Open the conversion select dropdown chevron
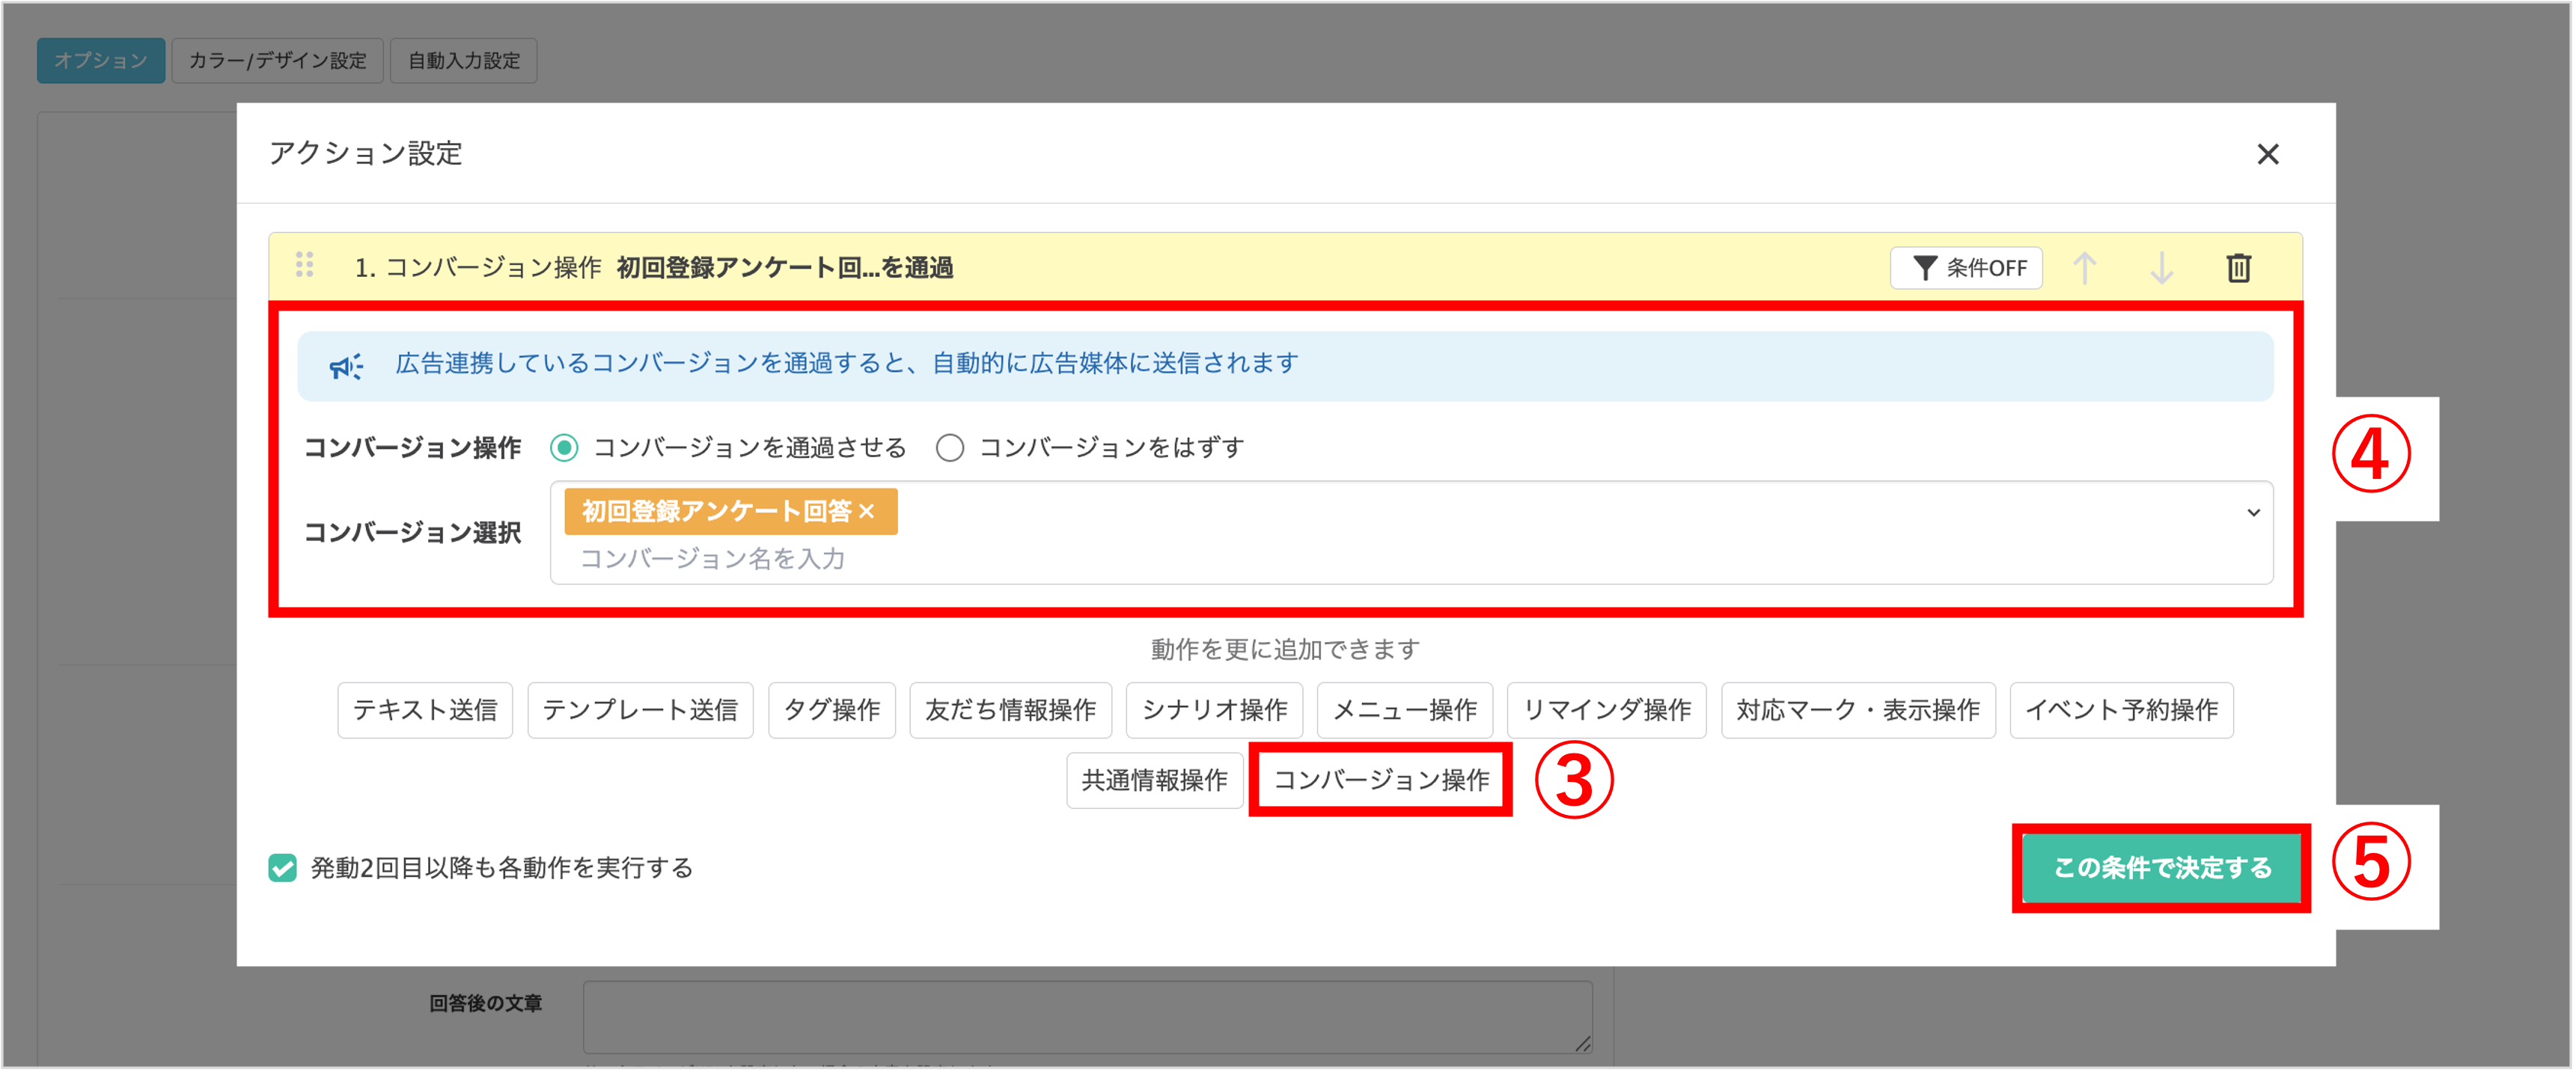The width and height of the screenshot is (2576, 1070). (x=2254, y=513)
